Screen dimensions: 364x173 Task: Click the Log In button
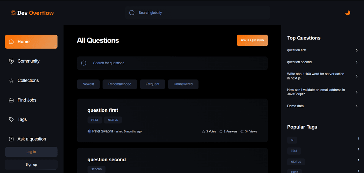[31, 152]
